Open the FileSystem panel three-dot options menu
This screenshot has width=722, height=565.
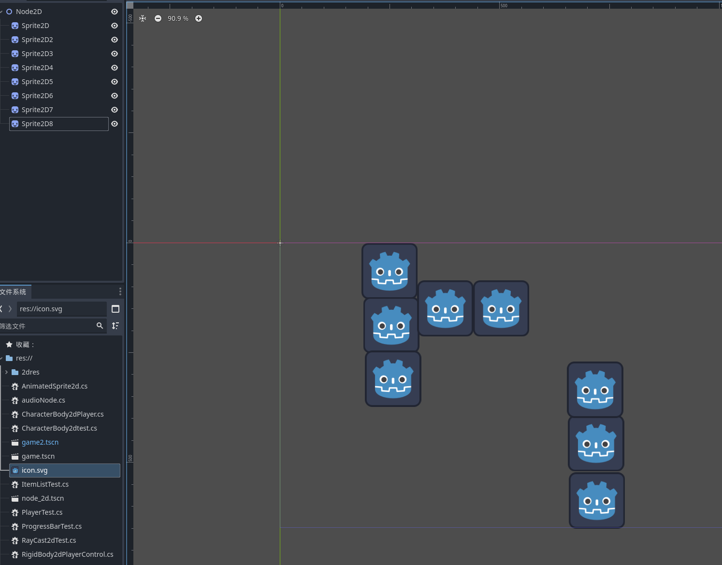point(120,291)
